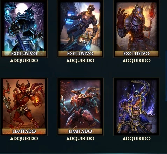Click ADQUIRIDO label under red staff skin
This screenshot has width=167, height=154.
(x=137, y=61)
